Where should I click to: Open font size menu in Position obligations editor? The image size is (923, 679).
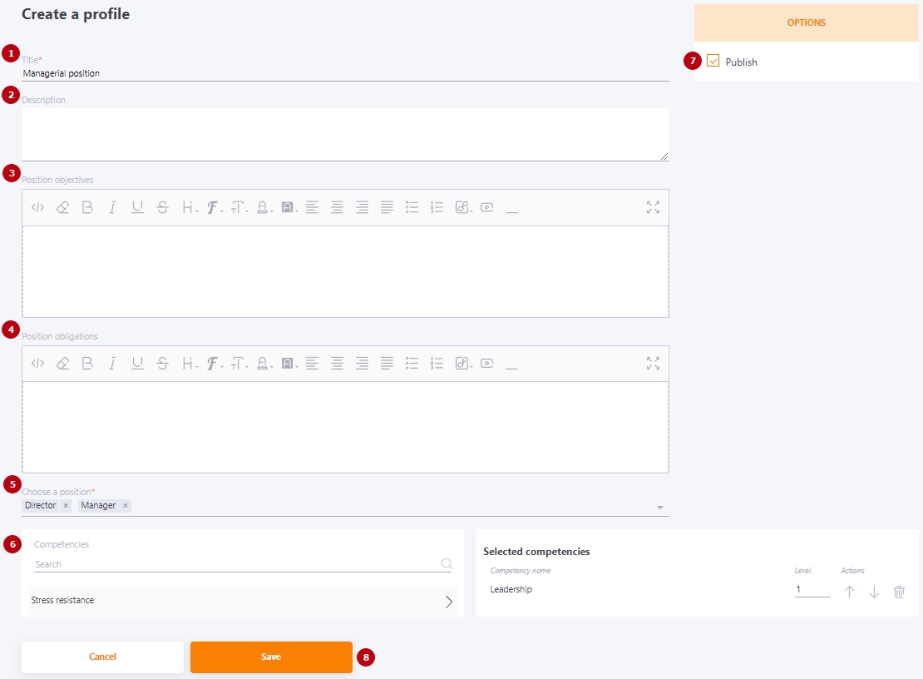(x=239, y=364)
